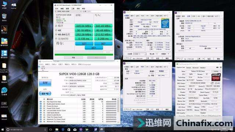The image size is (235, 132).
Task: Open the Mail app in the taskbar
Action: click(75, 129)
